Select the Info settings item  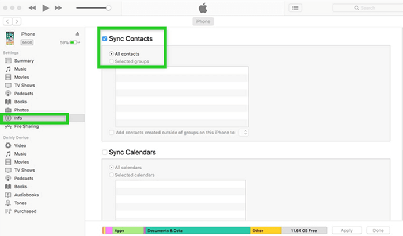[x=18, y=118]
